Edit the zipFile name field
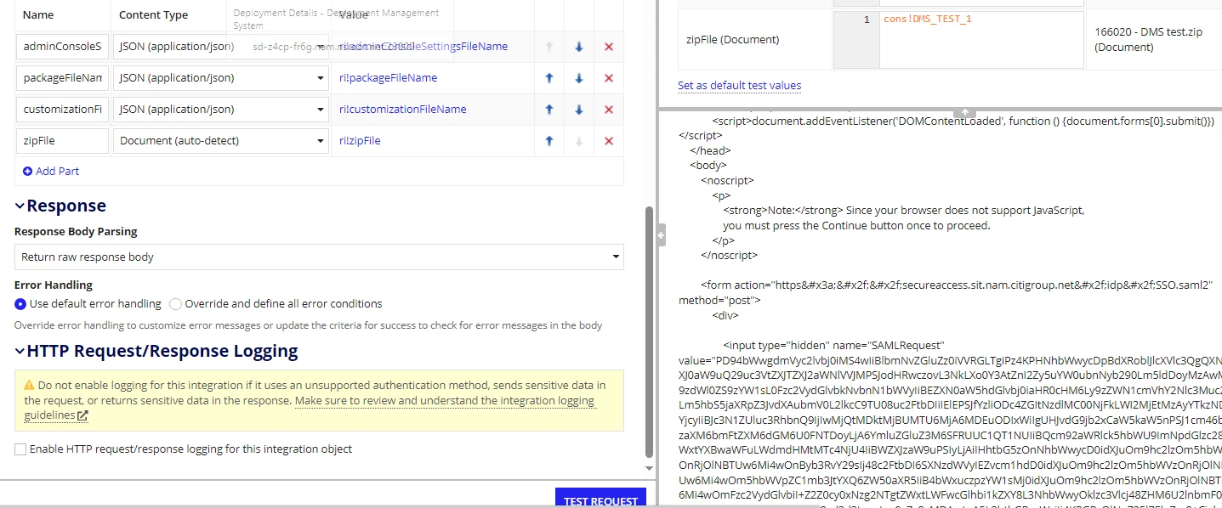This screenshot has height=508, width=1222. pyautogui.click(x=62, y=141)
